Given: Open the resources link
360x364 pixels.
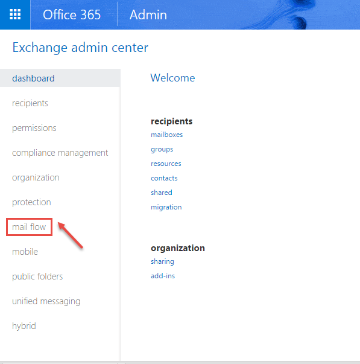Looking at the screenshot, I should [x=166, y=164].
